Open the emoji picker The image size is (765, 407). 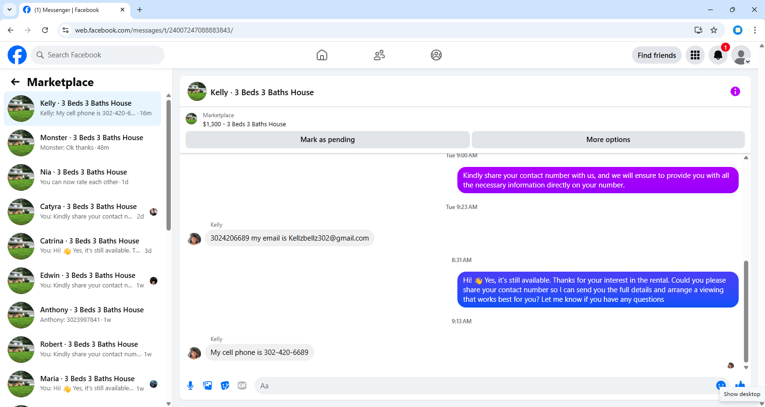pos(721,385)
